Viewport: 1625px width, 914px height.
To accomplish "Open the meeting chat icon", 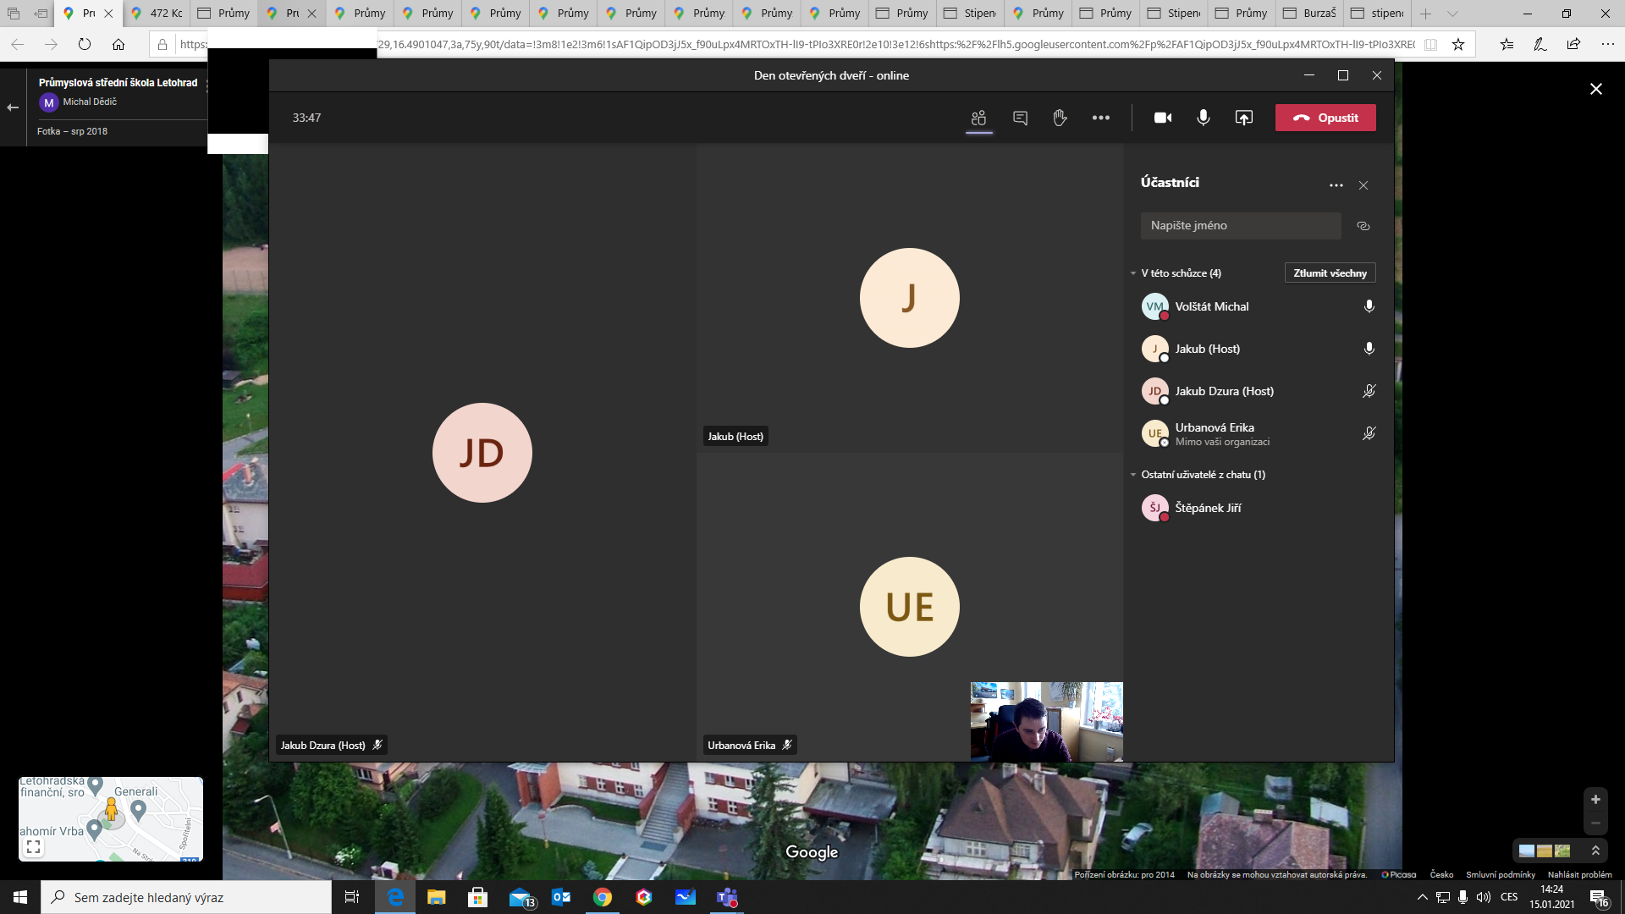I will pyautogui.click(x=1020, y=118).
